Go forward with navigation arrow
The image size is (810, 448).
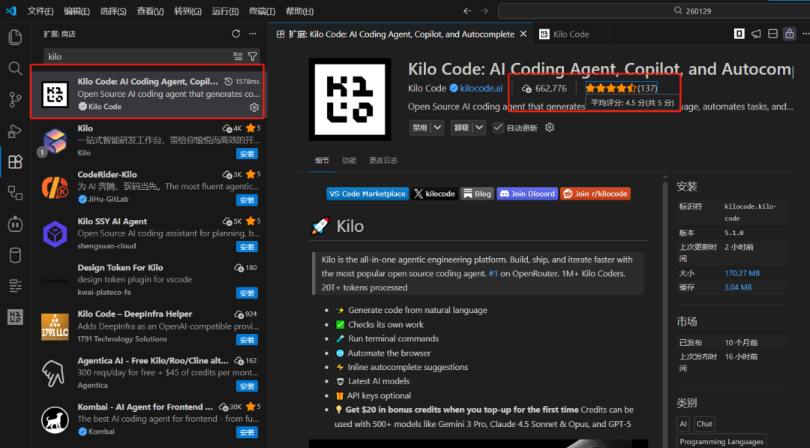point(484,11)
